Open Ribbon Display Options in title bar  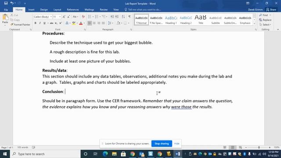click(x=248, y=3)
